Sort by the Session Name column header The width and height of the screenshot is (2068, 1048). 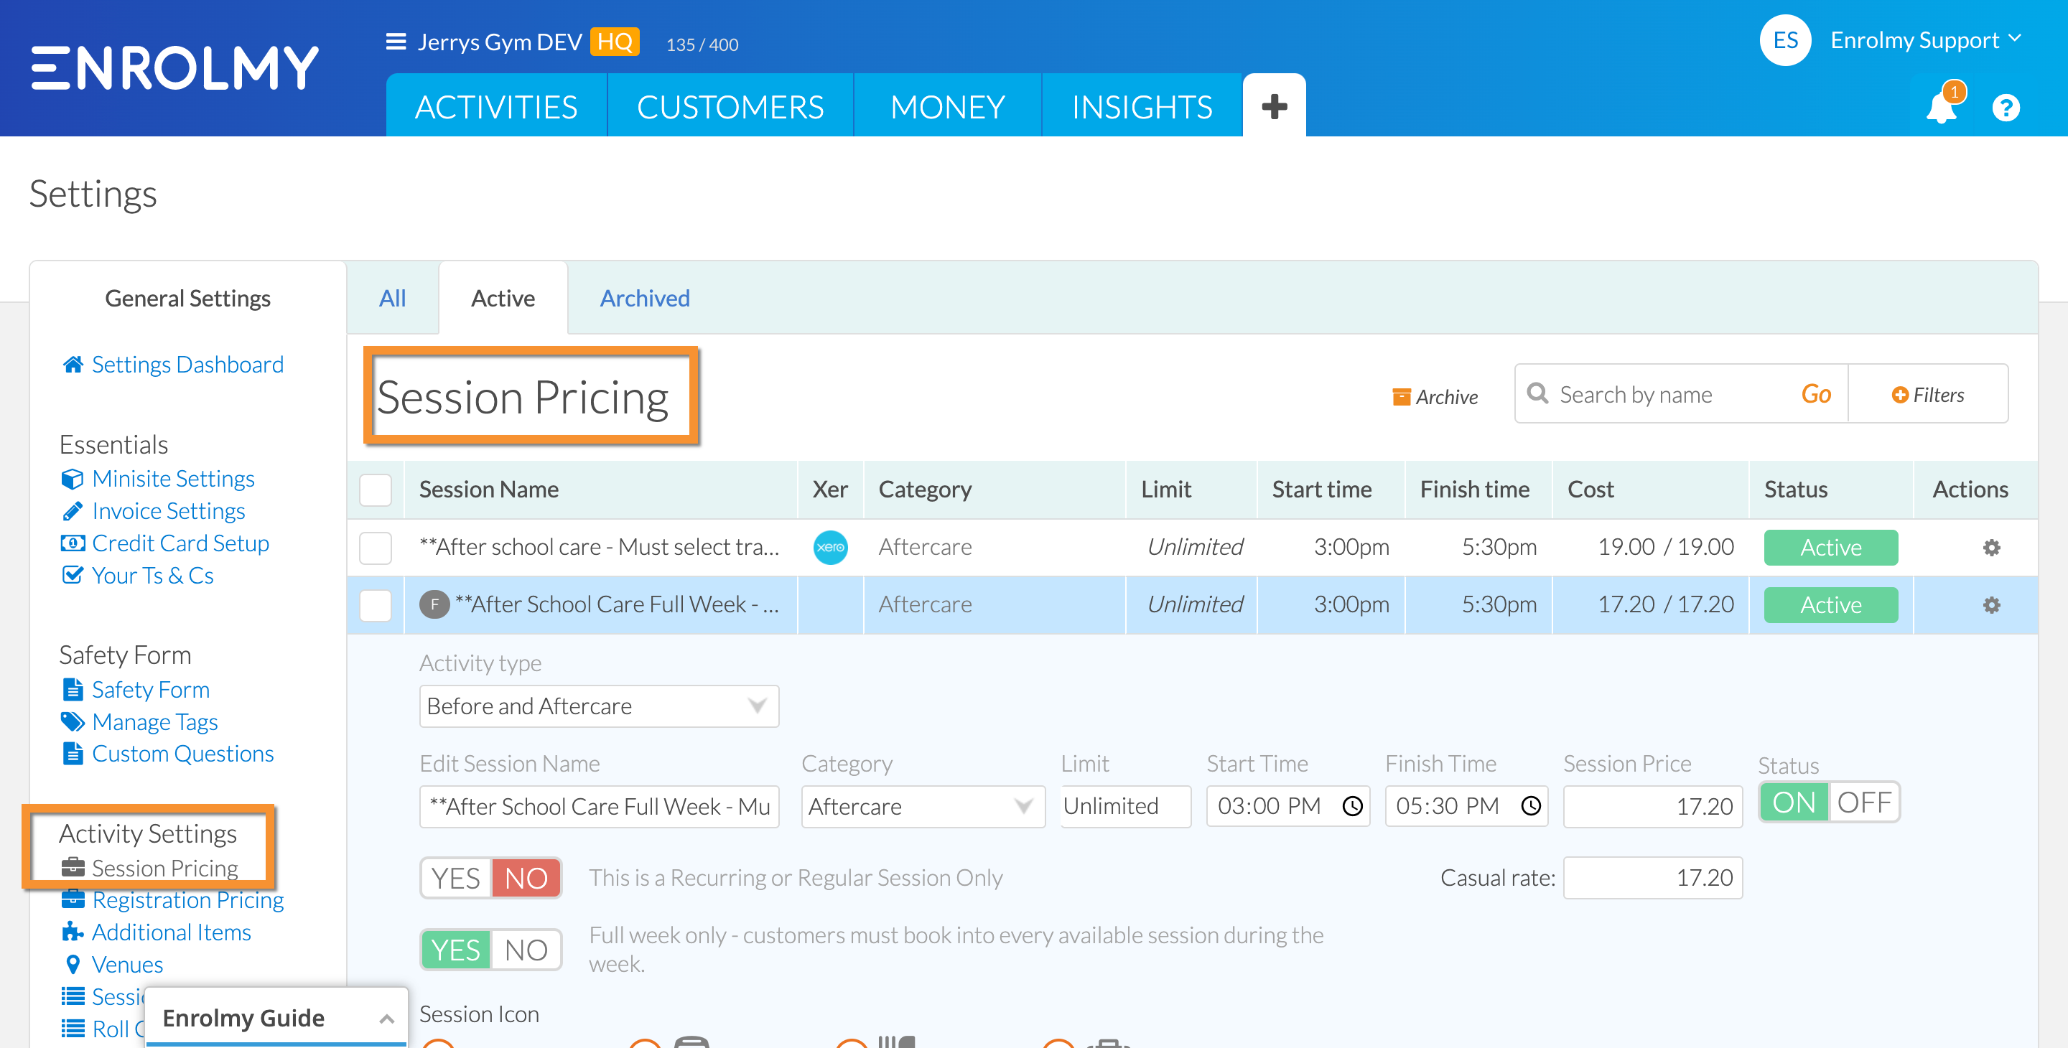click(x=488, y=490)
